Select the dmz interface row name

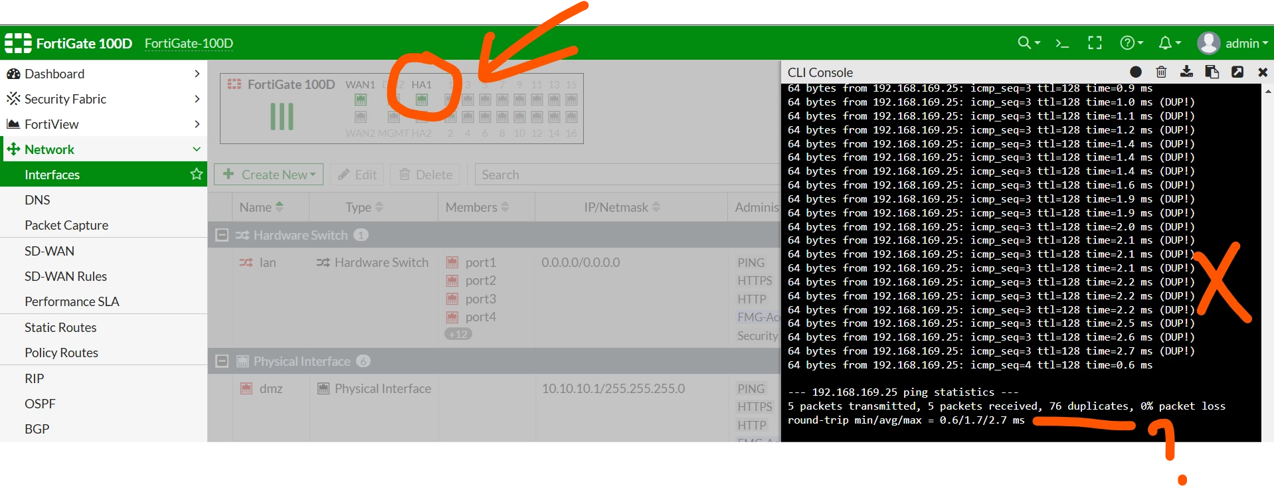pyautogui.click(x=271, y=388)
